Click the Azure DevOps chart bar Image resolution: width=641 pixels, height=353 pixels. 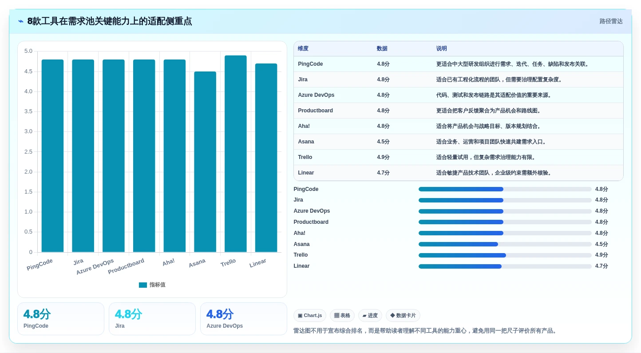click(x=114, y=156)
